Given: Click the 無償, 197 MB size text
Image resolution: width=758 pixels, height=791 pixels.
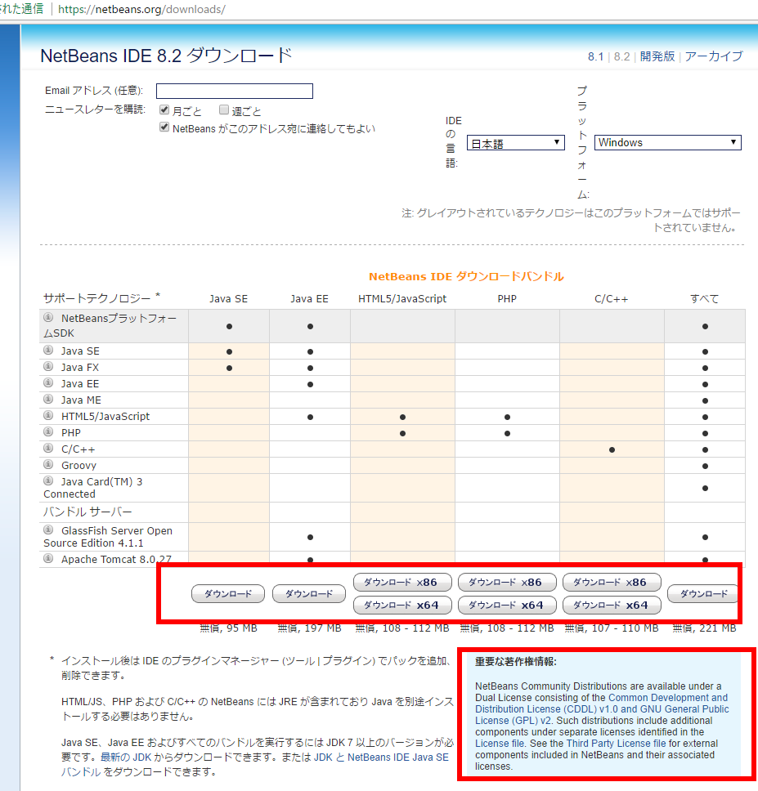Looking at the screenshot, I should click(x=309, y=628).
